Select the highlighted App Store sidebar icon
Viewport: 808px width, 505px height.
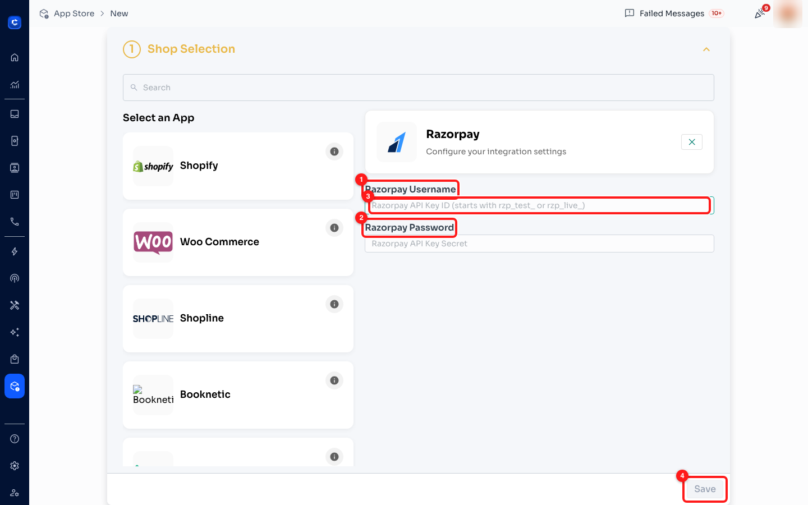(15, 386)
